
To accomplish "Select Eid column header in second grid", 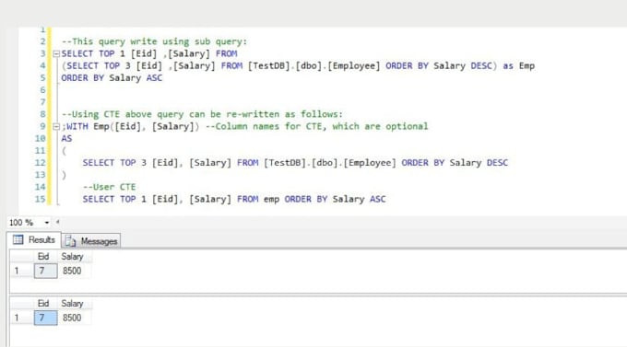I will [43, 304].
